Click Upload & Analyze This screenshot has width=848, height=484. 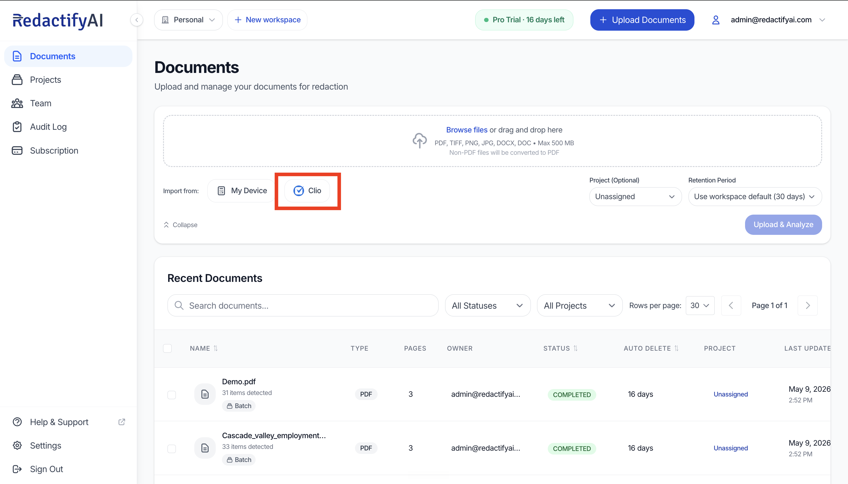(x=783, y=225)
